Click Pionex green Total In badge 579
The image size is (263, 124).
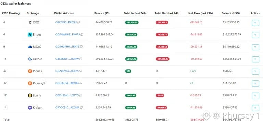[x=128, y=71]
